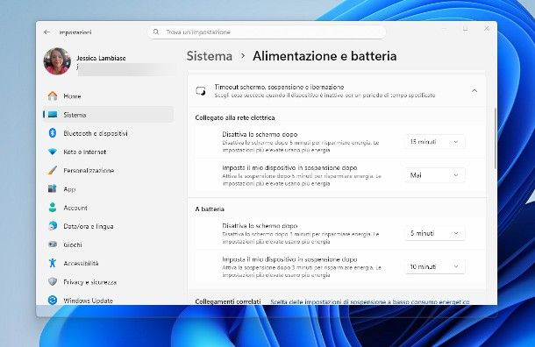Screen dimensions: 535x347
Task: Open Accessibilità settings
Action: click(x=109, y=263)
